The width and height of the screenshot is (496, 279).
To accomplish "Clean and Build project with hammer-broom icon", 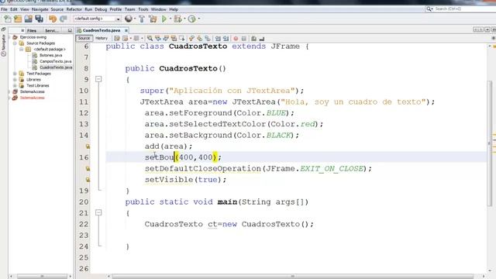I will click(x=153, y=19).
